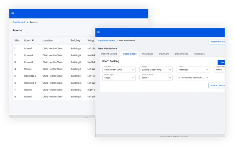Select the Room Detail tab
Viewport: 234px width, 146px height.
130,54
